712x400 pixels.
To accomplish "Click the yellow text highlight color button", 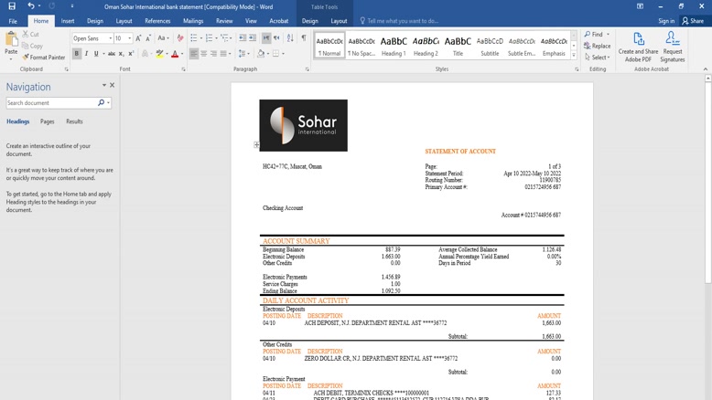I will tap(158, 54).
